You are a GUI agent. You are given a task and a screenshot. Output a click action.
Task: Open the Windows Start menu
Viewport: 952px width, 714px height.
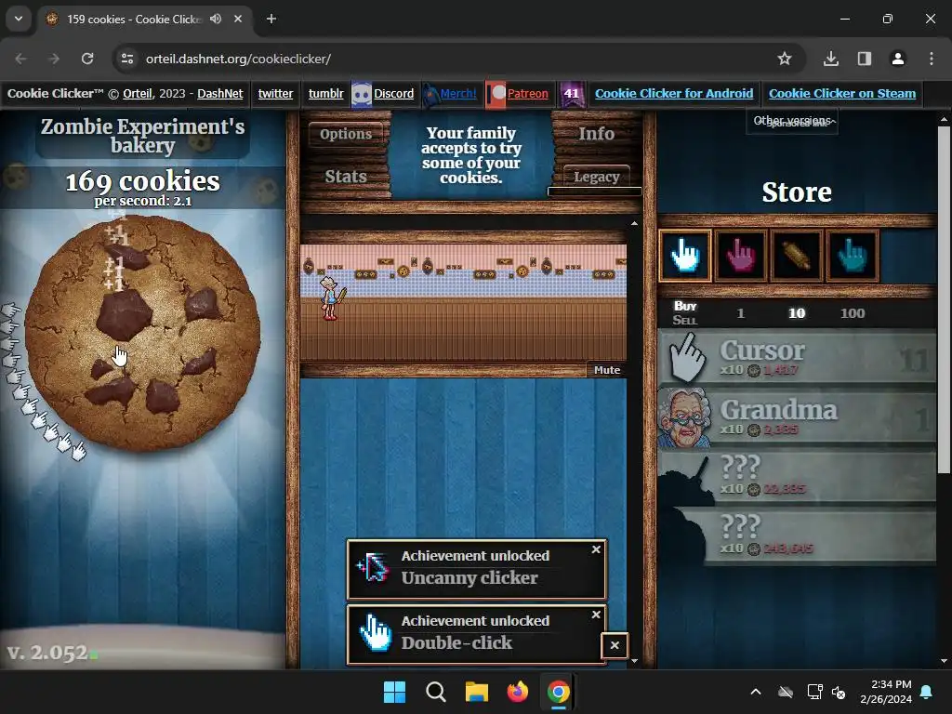[x=394, y=692]
